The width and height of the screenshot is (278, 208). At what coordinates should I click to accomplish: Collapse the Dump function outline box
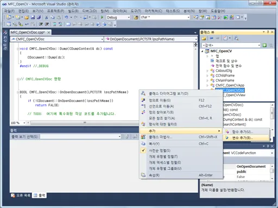coord(18,49)
